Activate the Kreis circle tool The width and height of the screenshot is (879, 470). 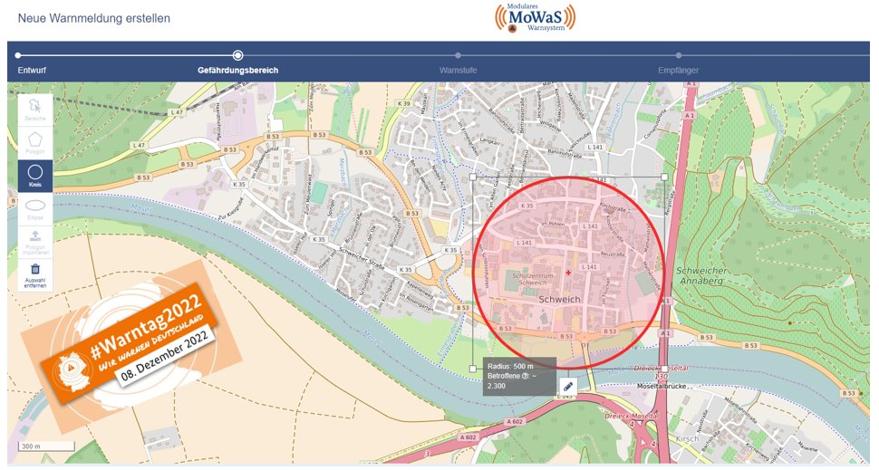[x=35, y=176]
